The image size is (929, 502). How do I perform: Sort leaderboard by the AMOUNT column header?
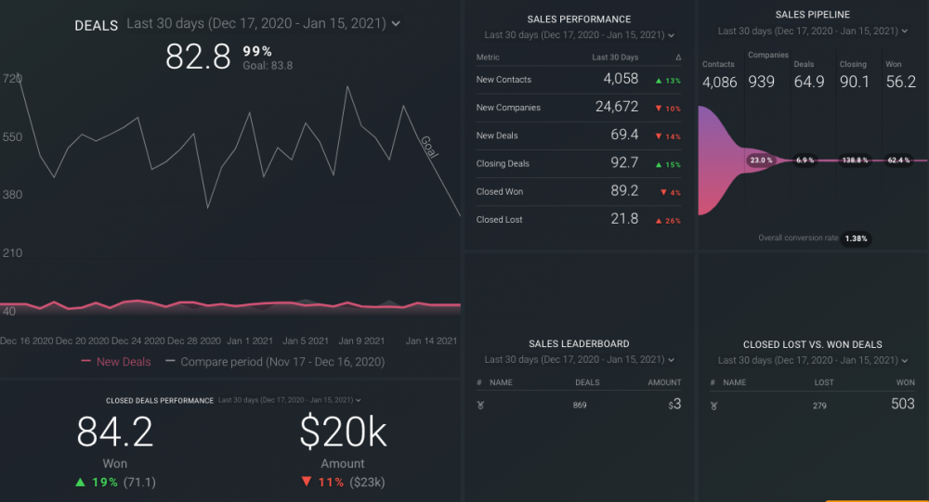(x=664, y=382)
